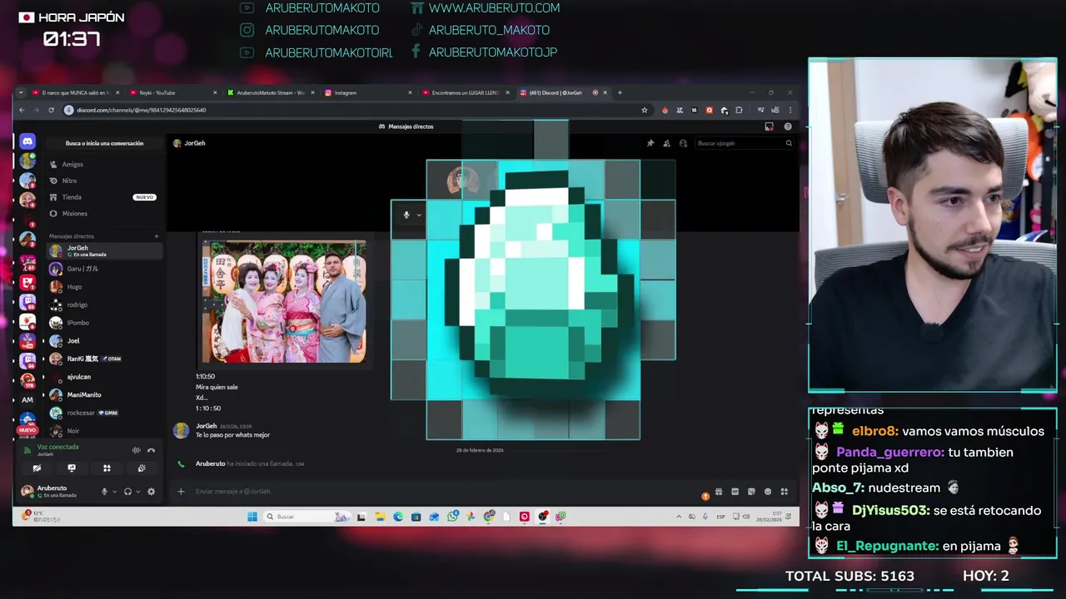
Task: Expand microphone input options arrow
Action: [x=114, y=492]
